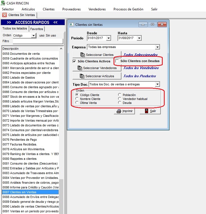Open the Orden Código dropdown in sidebar

coord(33,35)
